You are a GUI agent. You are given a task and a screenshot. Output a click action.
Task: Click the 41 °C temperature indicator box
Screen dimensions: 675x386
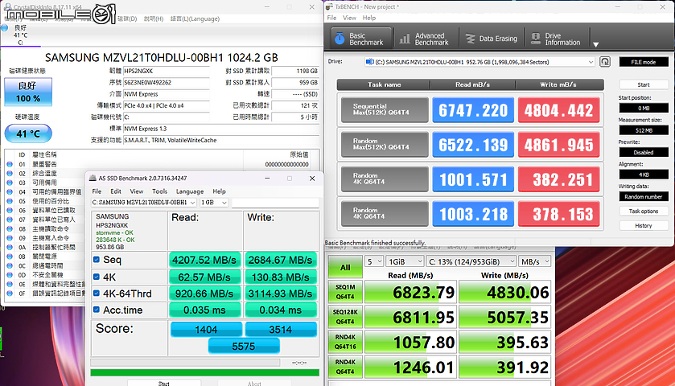point(28,133)
